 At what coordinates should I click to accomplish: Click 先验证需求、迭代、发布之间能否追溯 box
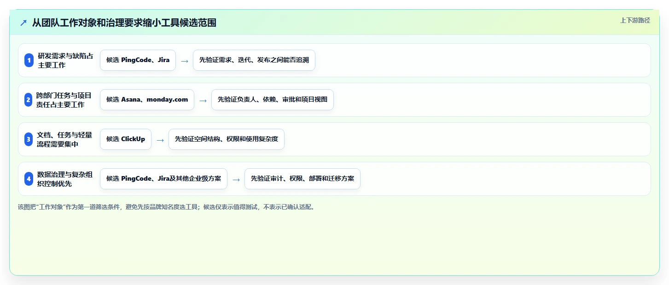coord(254,60)
